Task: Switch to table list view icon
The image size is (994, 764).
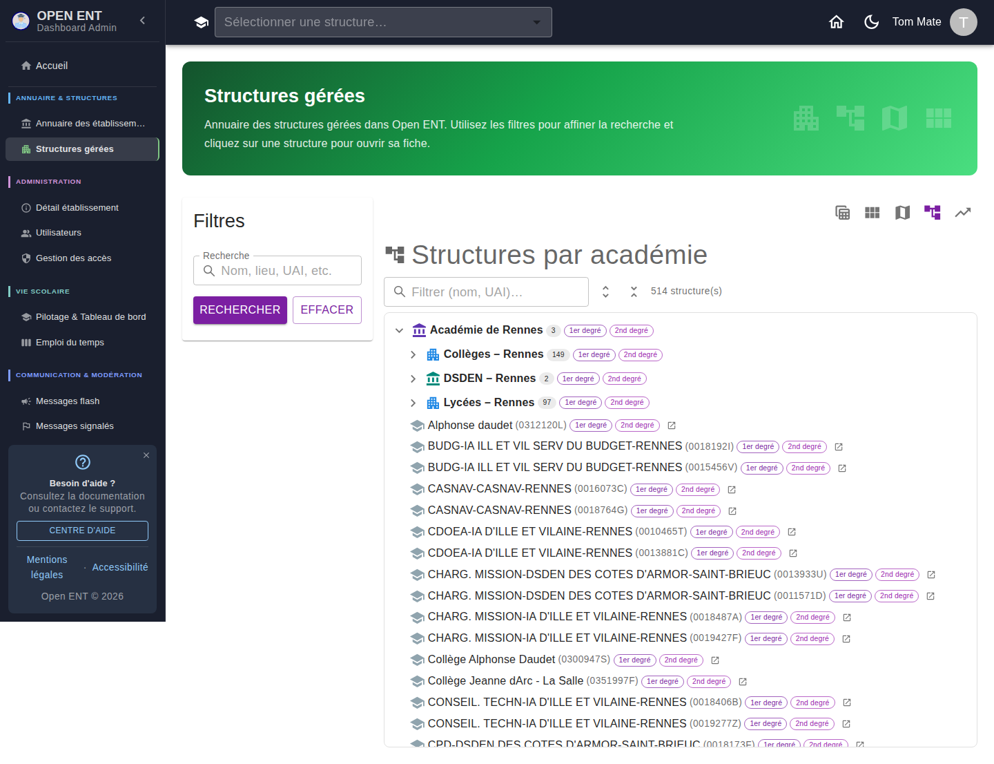Action: pos(843,213)
